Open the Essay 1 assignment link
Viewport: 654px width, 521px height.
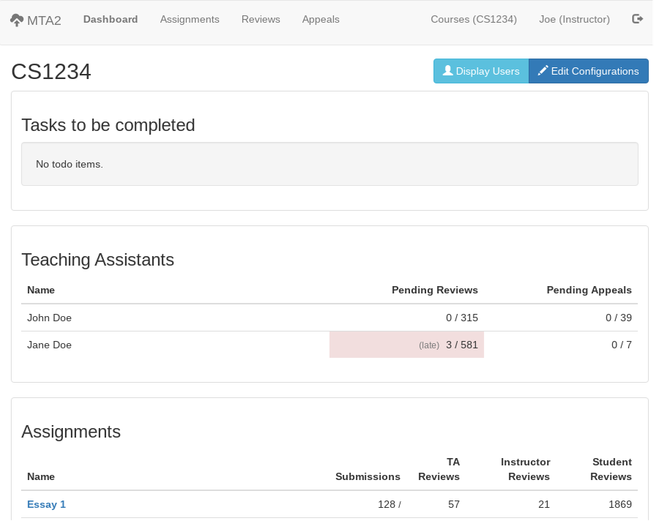46,504
